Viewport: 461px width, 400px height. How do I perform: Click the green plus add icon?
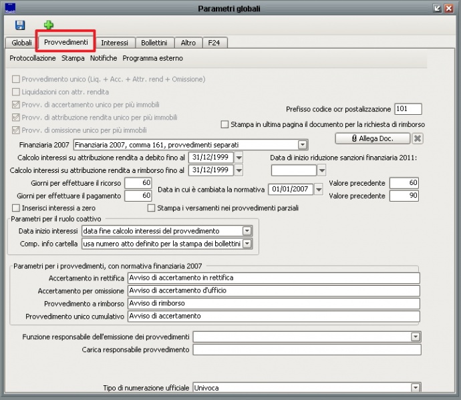[x=49, y=25]
